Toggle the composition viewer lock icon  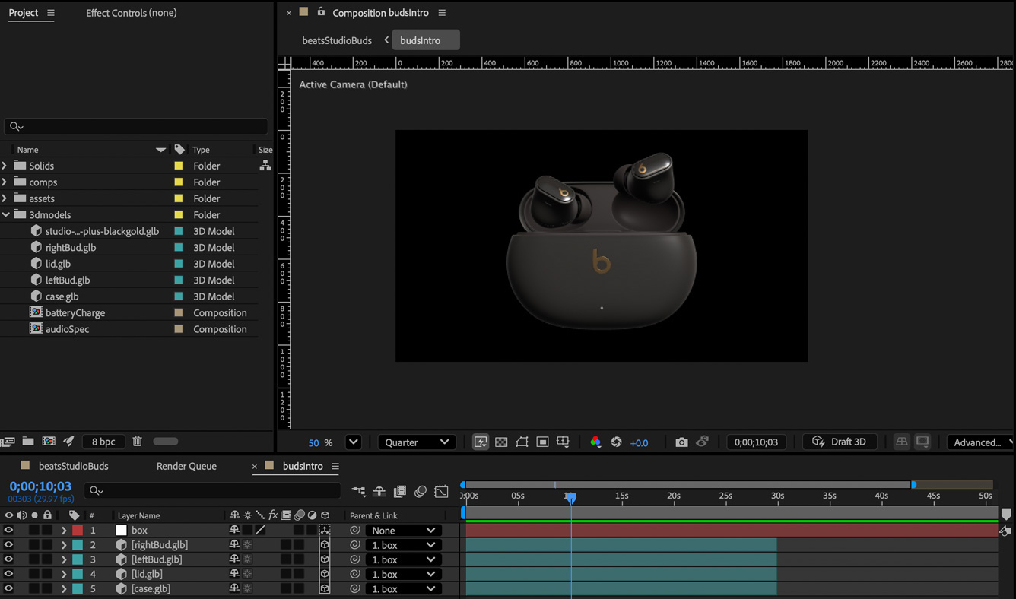(321, 12)
